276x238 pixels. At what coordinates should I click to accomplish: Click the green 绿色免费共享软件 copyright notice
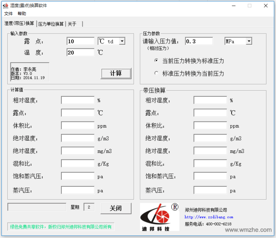pos(61,227)
